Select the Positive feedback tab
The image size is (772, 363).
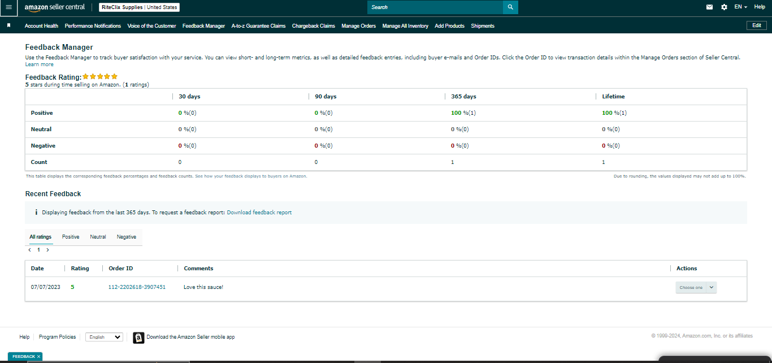[71, 237]
